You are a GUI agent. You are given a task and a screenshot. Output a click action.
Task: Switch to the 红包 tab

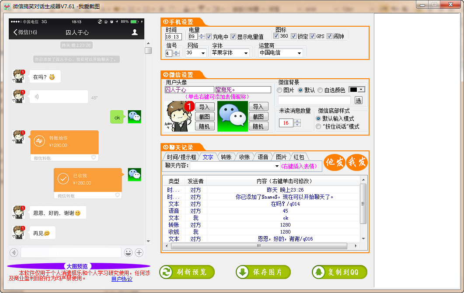point(299,157)
